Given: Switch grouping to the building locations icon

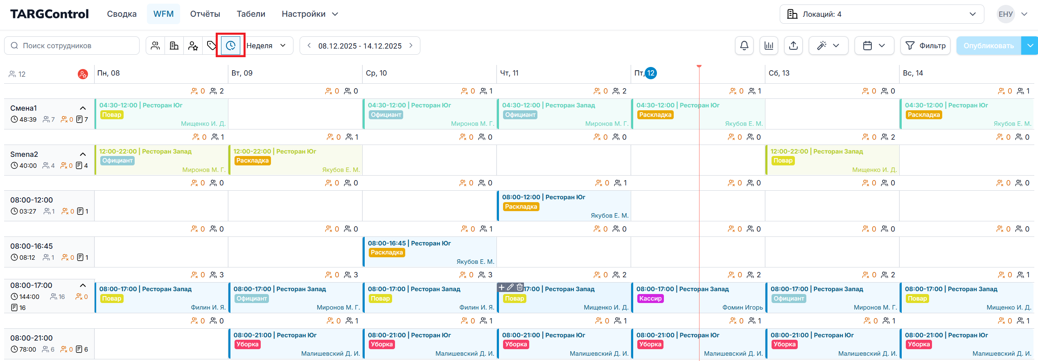Looking at the screenshot, I should 174,46.
